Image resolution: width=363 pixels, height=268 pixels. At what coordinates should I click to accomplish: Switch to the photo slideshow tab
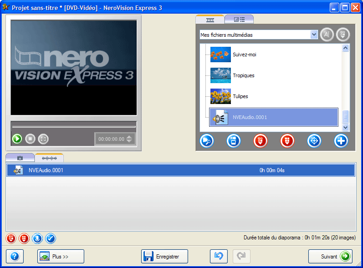(x=20, y=158)
